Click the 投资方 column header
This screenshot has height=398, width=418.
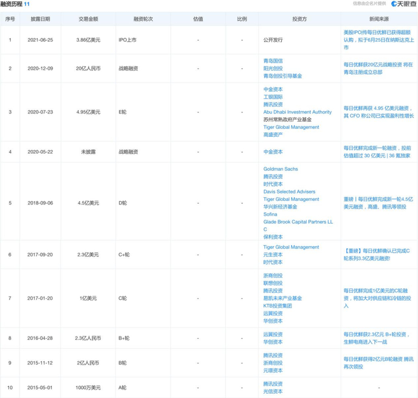click(299, 19)
